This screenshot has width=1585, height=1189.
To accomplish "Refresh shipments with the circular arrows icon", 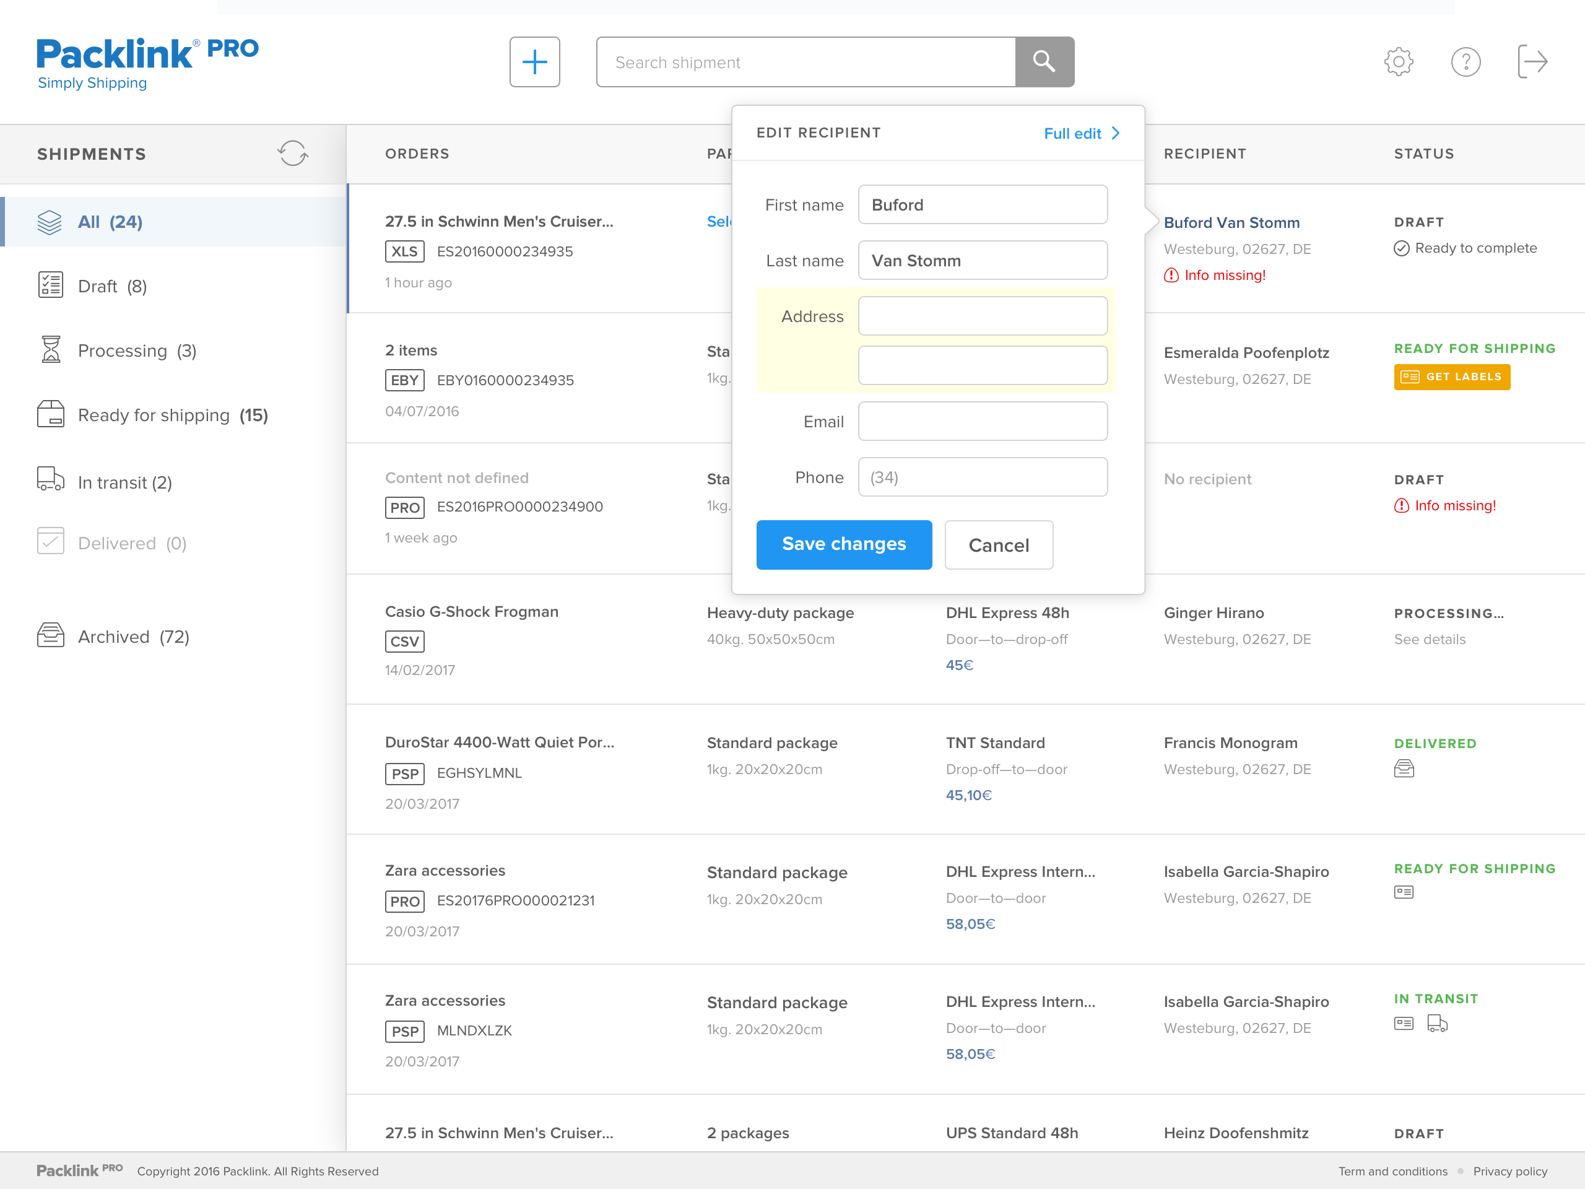I will click(x=292, y=154).
